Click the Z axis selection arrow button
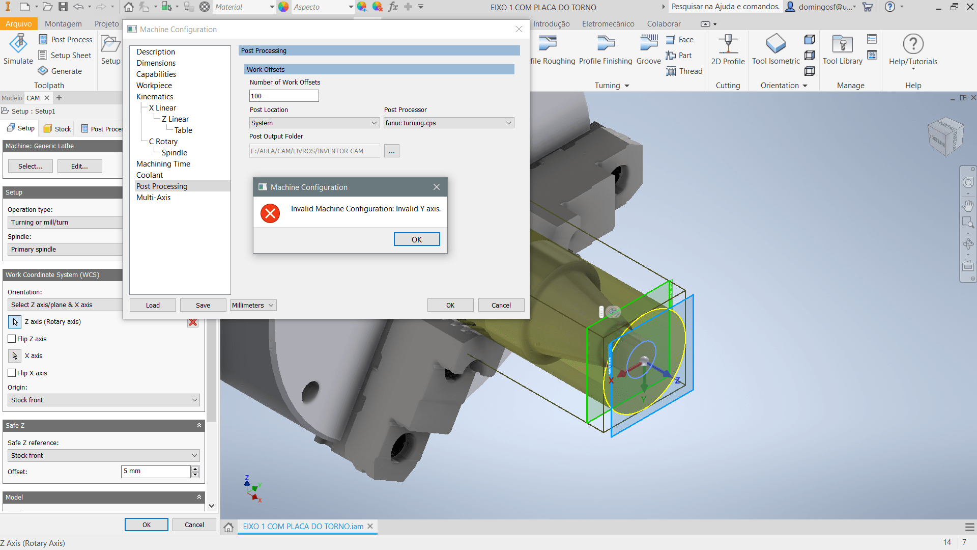This screenshot has height=550, width=977. 15,322
